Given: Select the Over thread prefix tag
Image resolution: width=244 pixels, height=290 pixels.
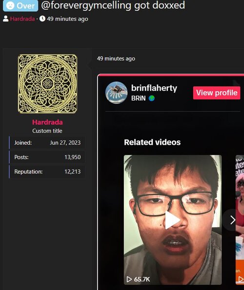Looking at the screenshot, I should [x=20, y=5].
